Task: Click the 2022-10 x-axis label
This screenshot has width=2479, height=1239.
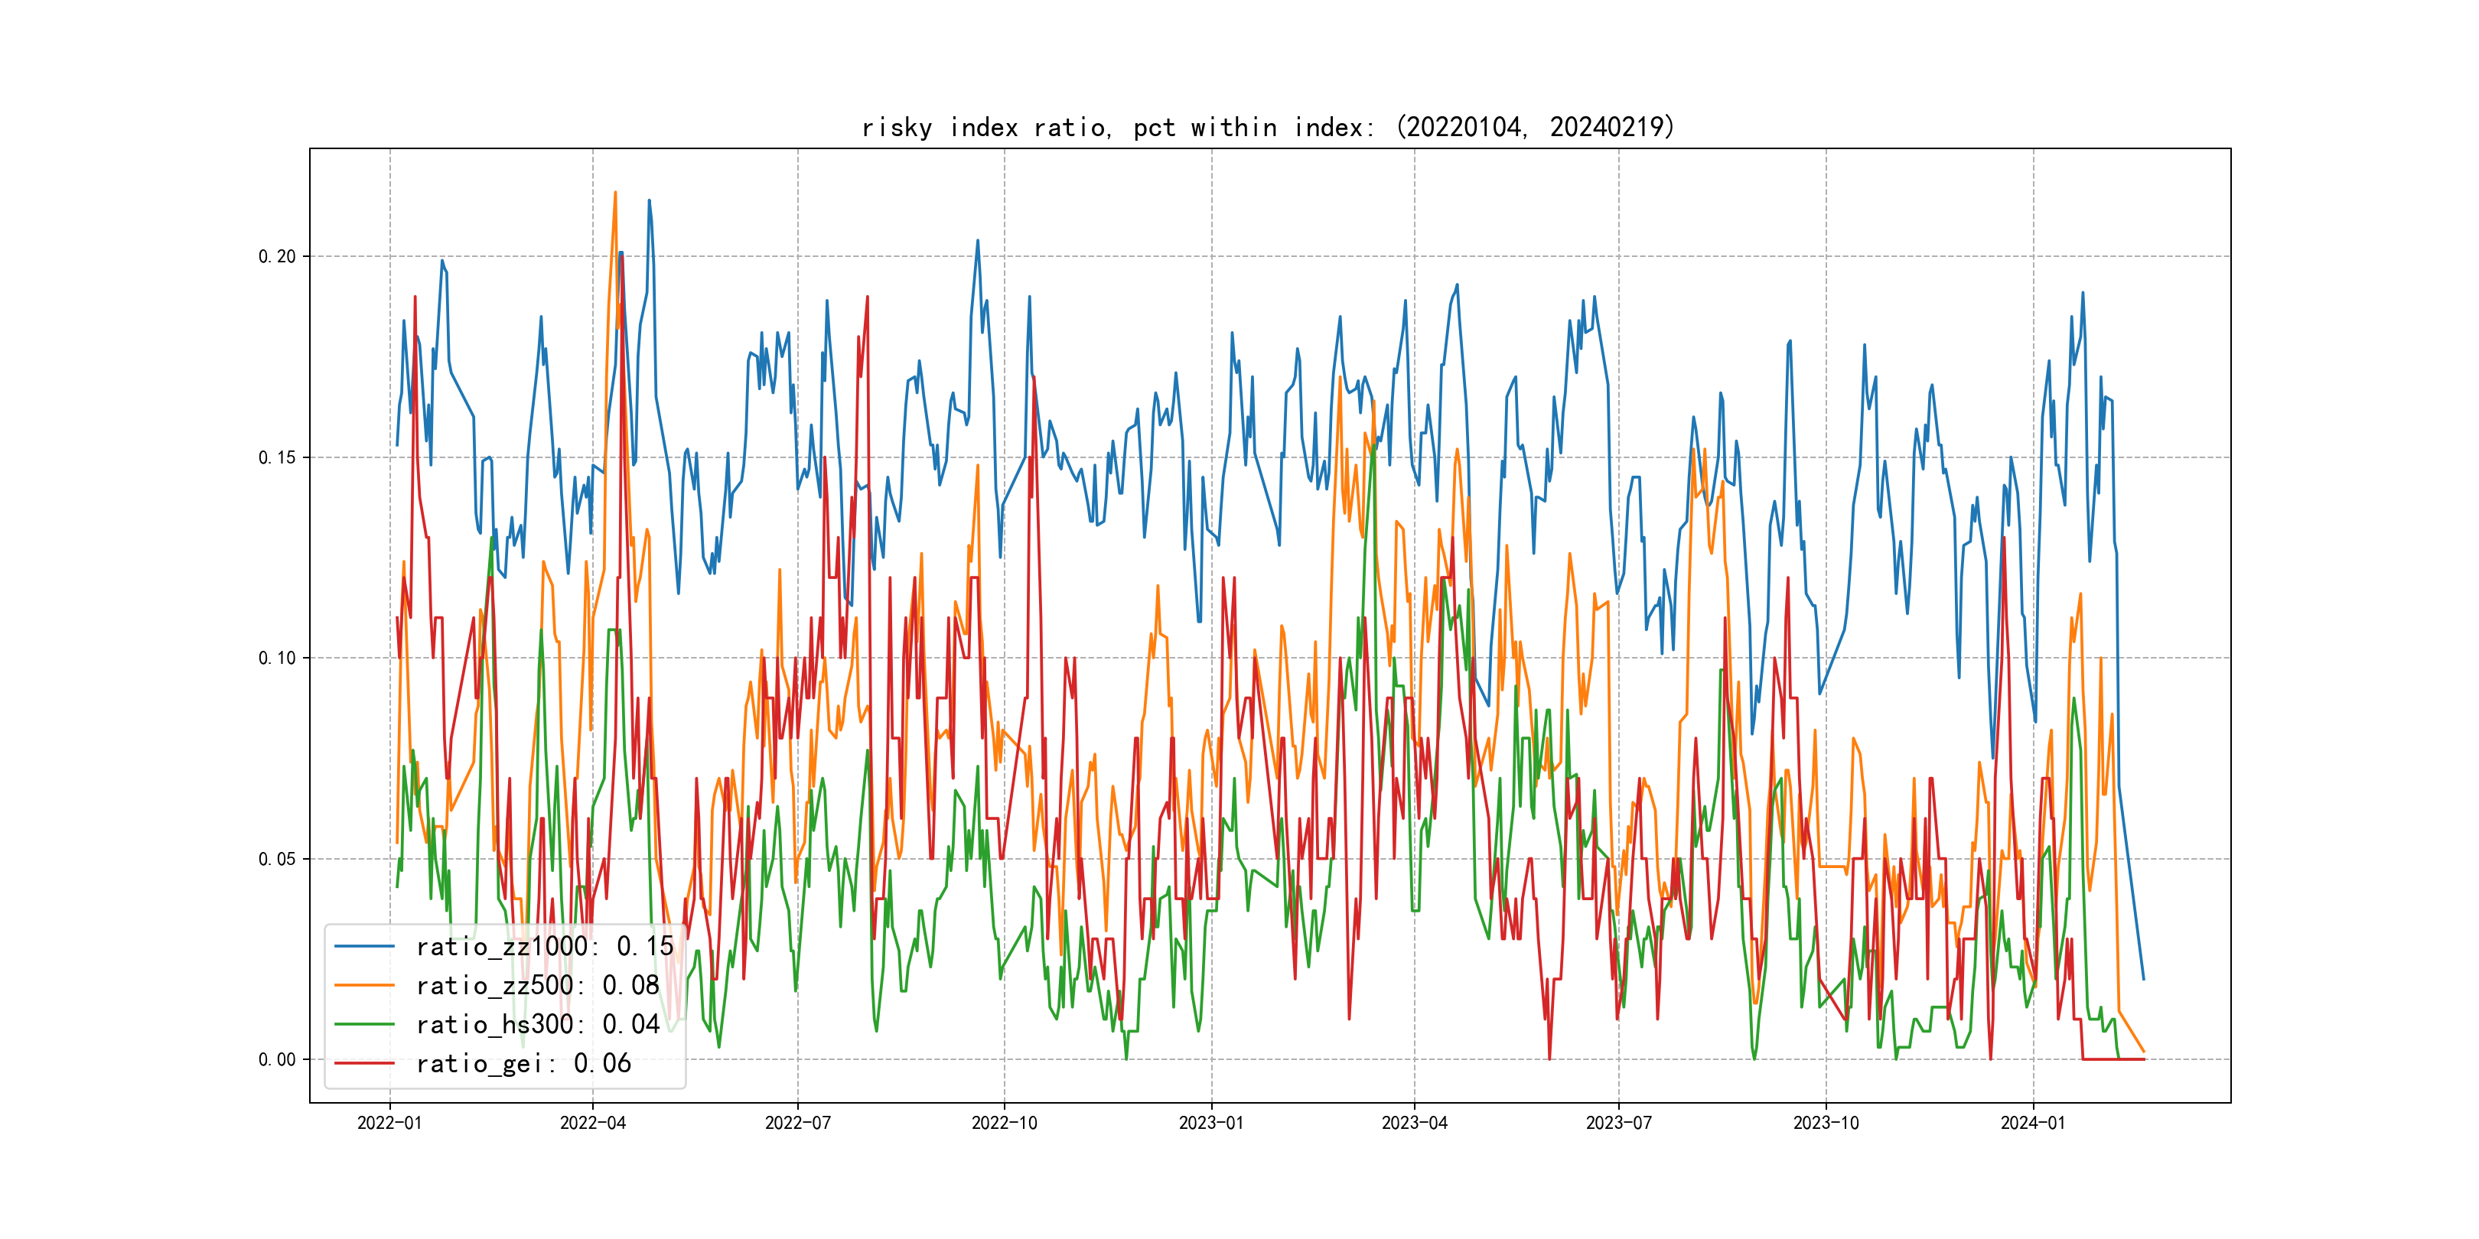Action: coord(1005,1124)
